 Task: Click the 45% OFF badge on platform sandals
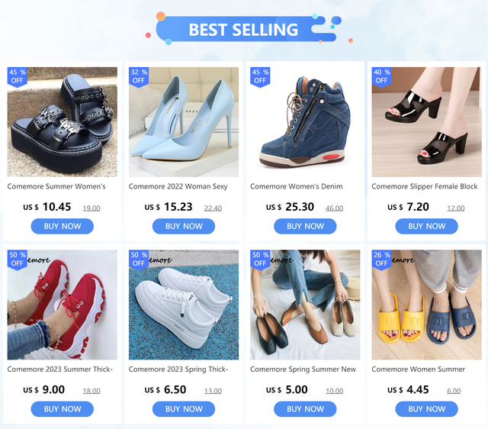point(17,76)
